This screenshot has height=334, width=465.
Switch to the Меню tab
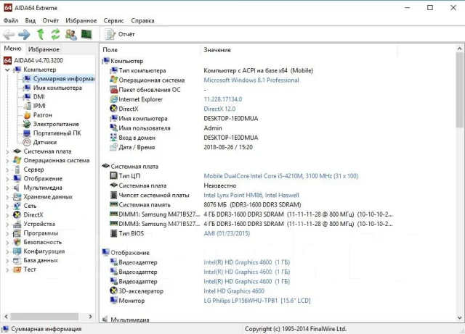click(13, 49)
